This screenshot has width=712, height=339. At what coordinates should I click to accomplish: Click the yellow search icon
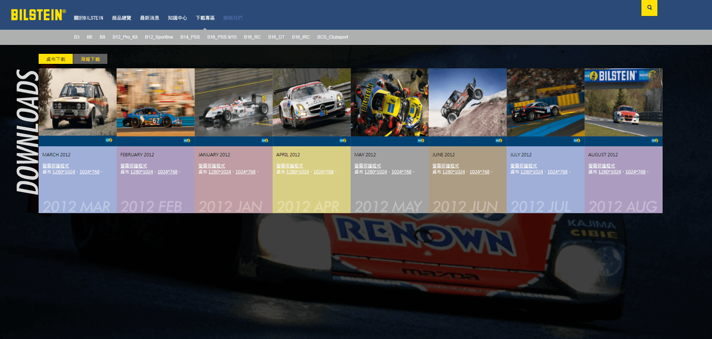click(649, 8)
